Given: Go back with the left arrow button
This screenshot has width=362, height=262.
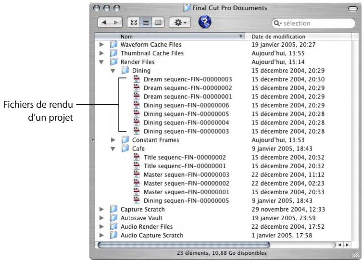Looking at the screenshot, I should 104,23.
